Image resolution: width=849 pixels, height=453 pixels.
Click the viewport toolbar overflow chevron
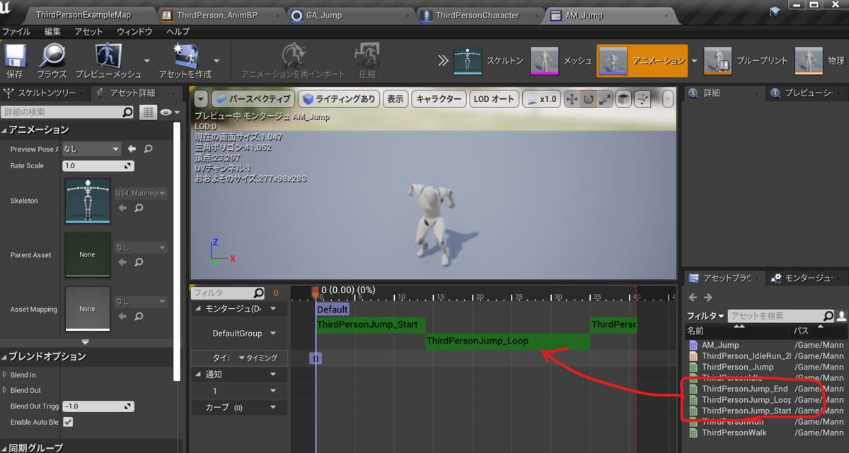click(666, 100)
